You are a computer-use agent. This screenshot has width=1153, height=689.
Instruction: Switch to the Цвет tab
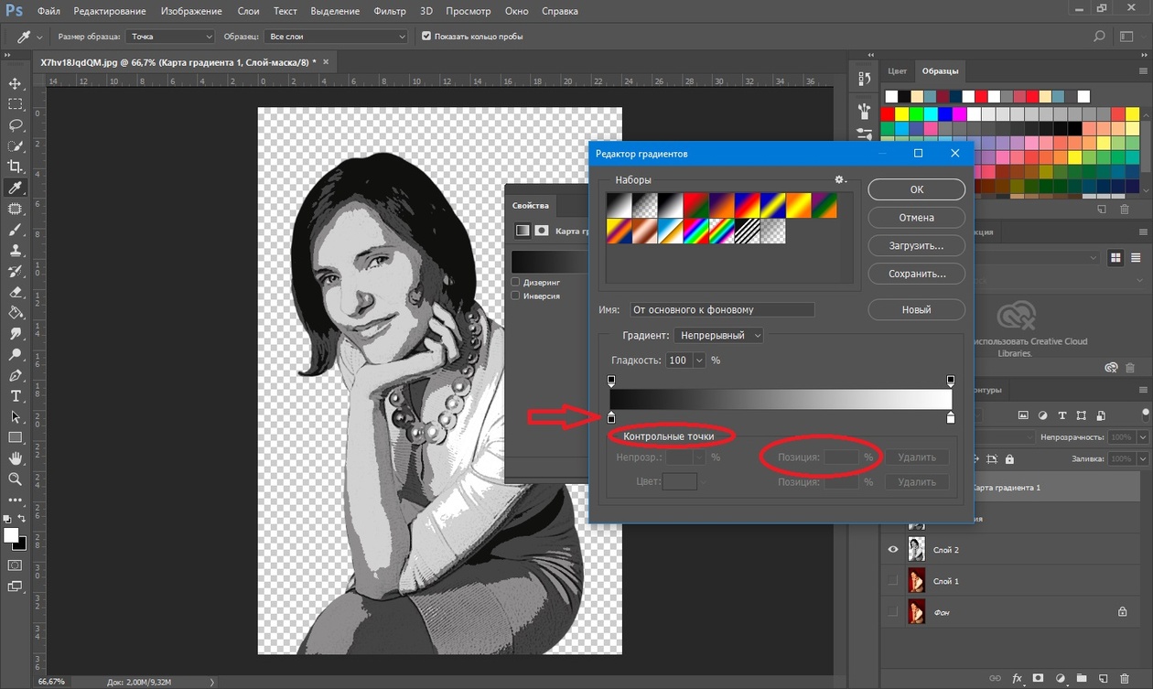pyautogui.click(x=897, y=71)
